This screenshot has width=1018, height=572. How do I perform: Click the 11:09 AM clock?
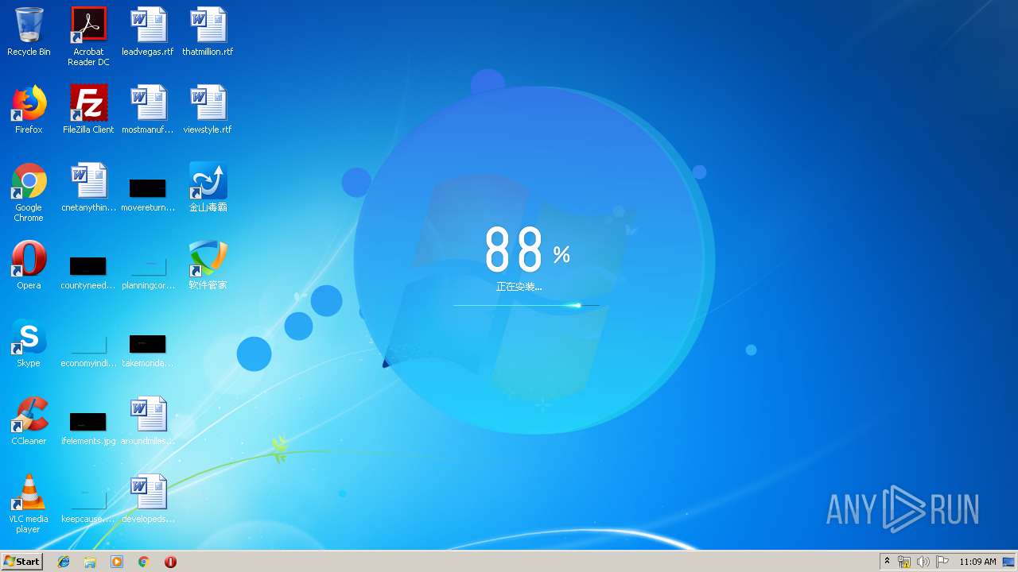(977, 562)
